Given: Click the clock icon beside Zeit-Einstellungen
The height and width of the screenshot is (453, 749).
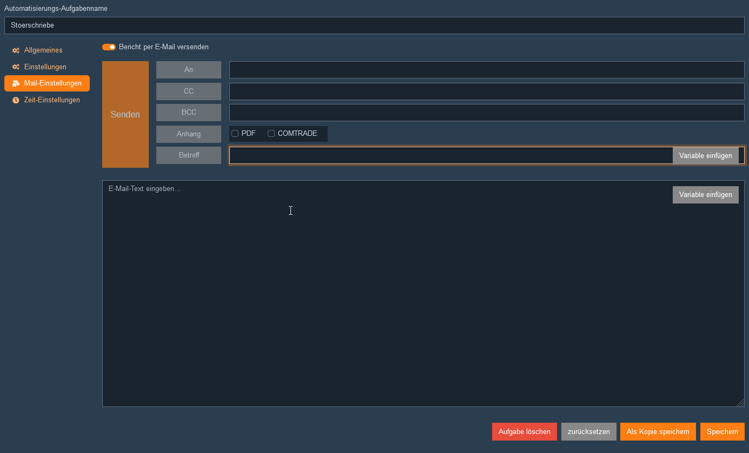Looking at the screenshot, I should [16, 100].
